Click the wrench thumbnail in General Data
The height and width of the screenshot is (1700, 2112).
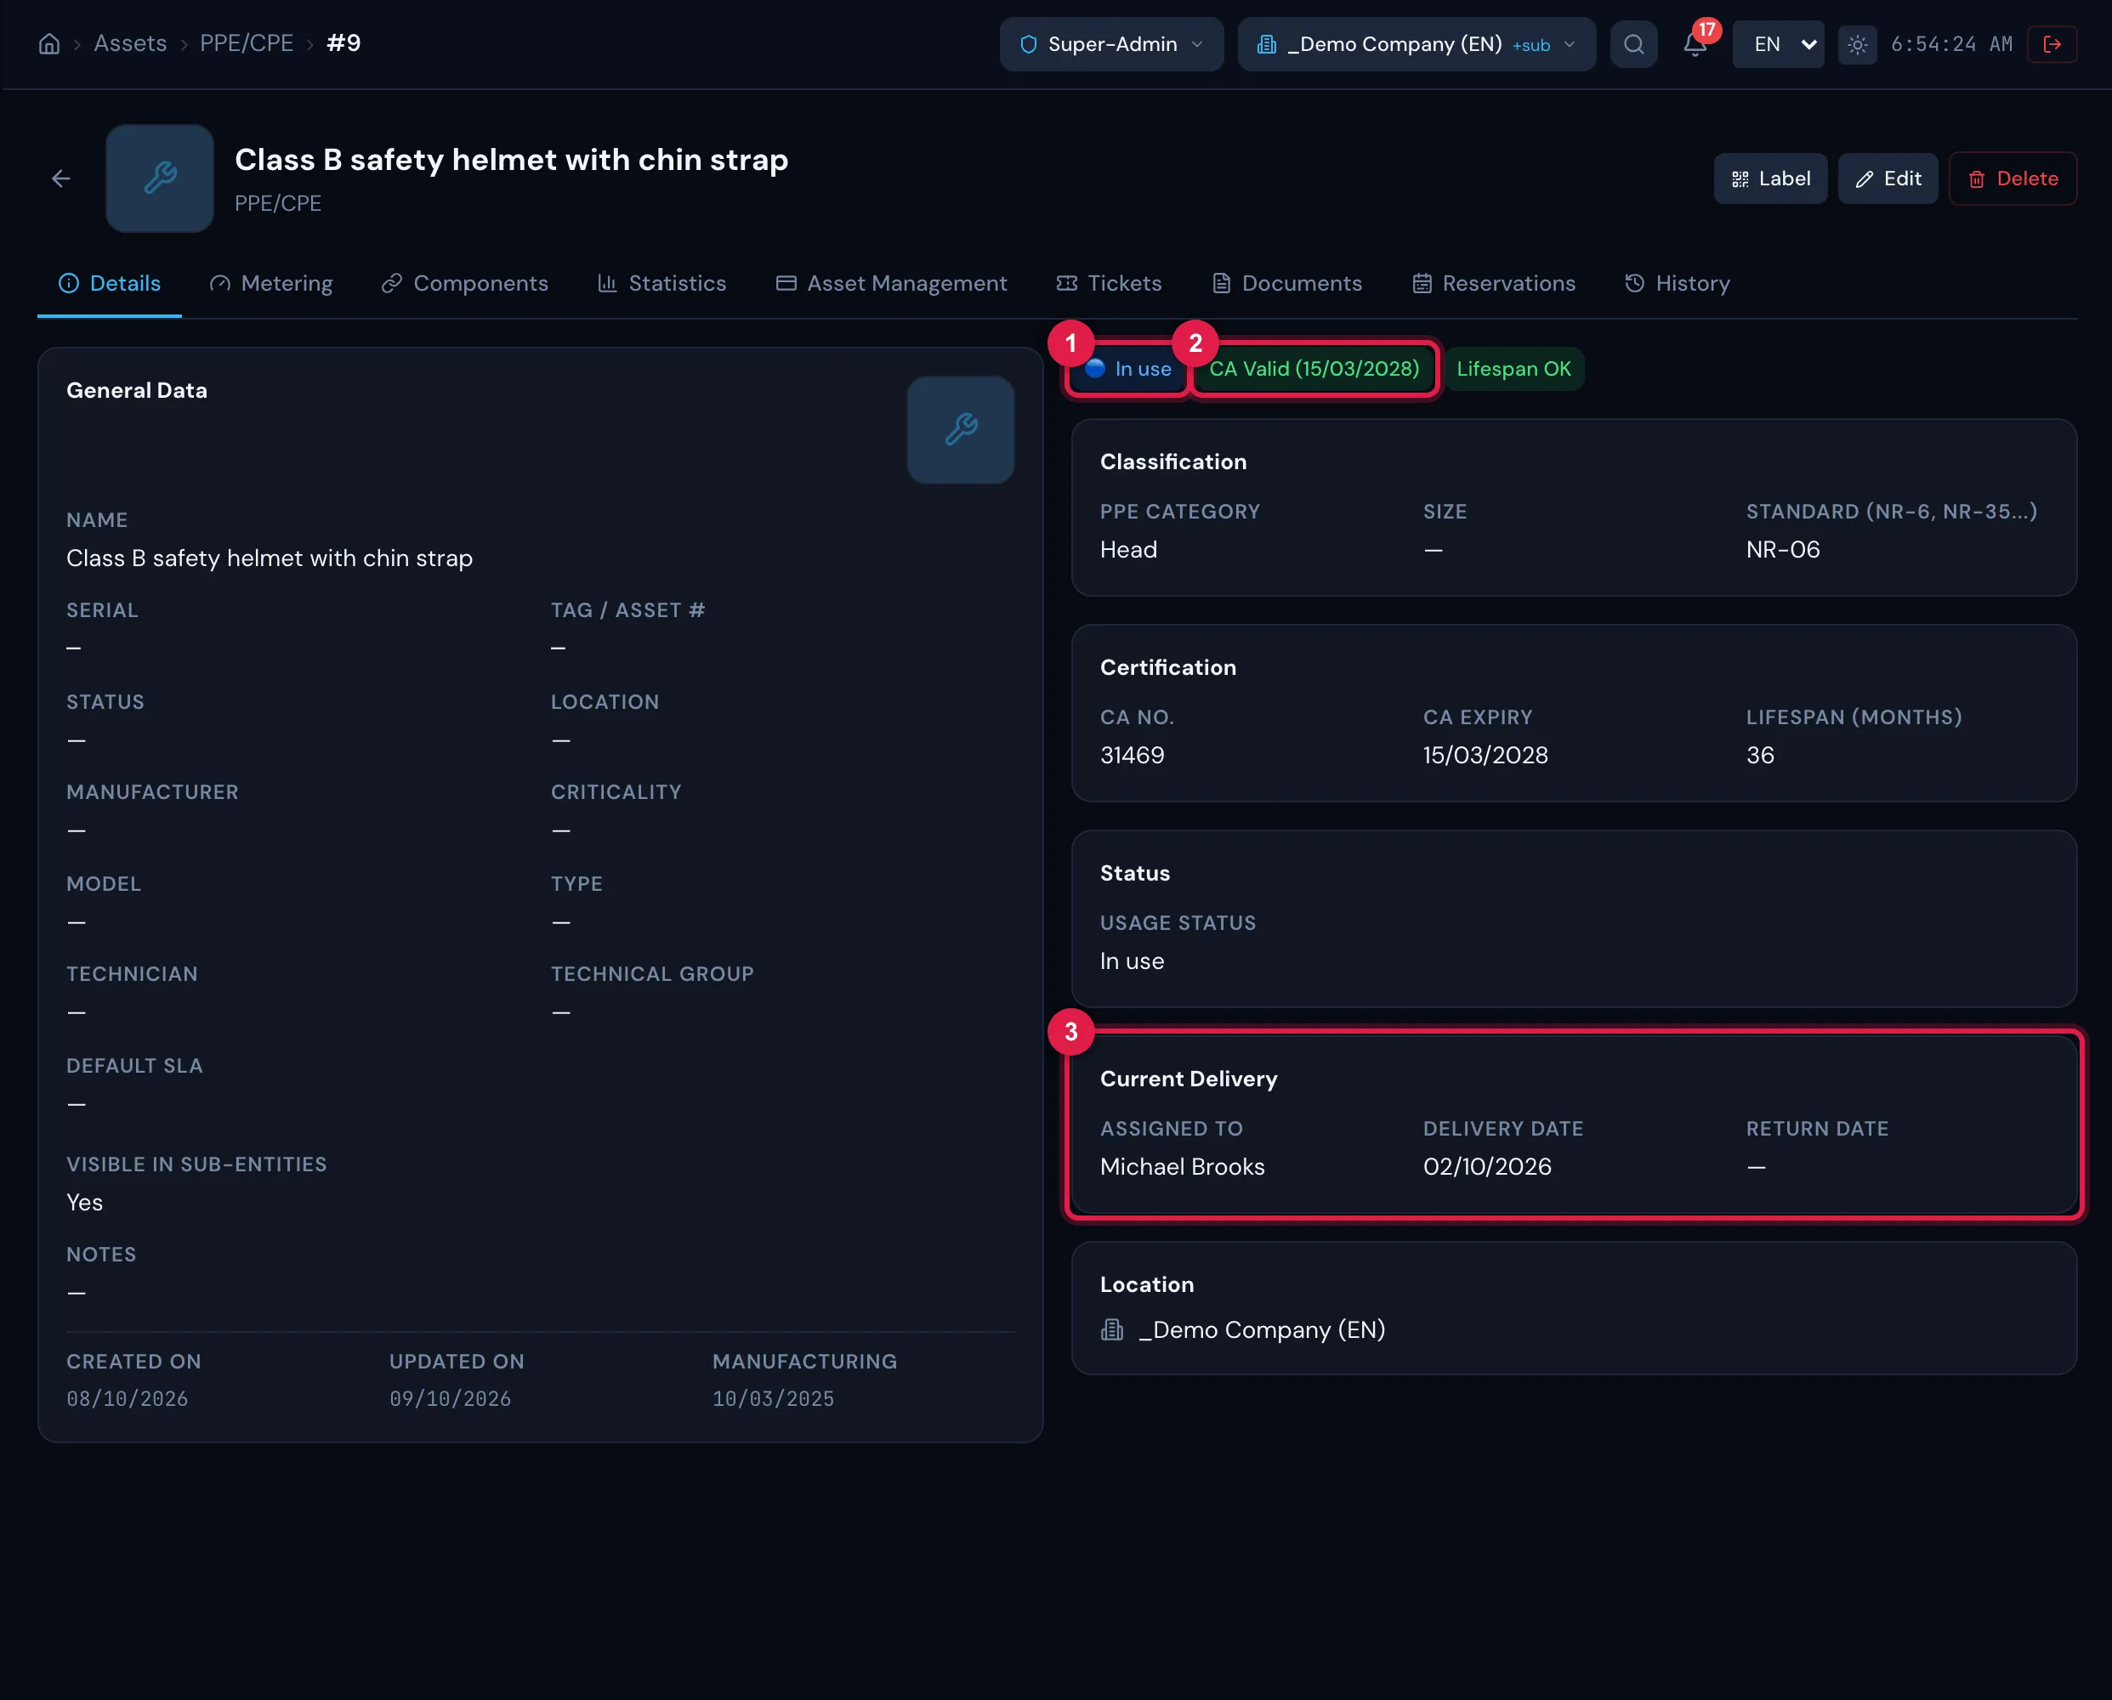[x=960, y=430]
